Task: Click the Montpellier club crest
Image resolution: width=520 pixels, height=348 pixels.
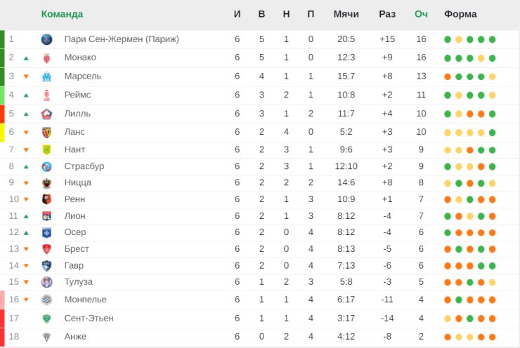Action: 46,300
